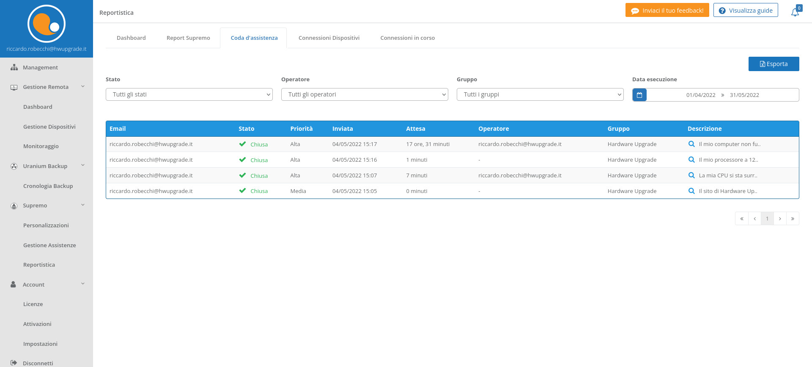
Task: Go to last page in pagination
Action: 793,218
